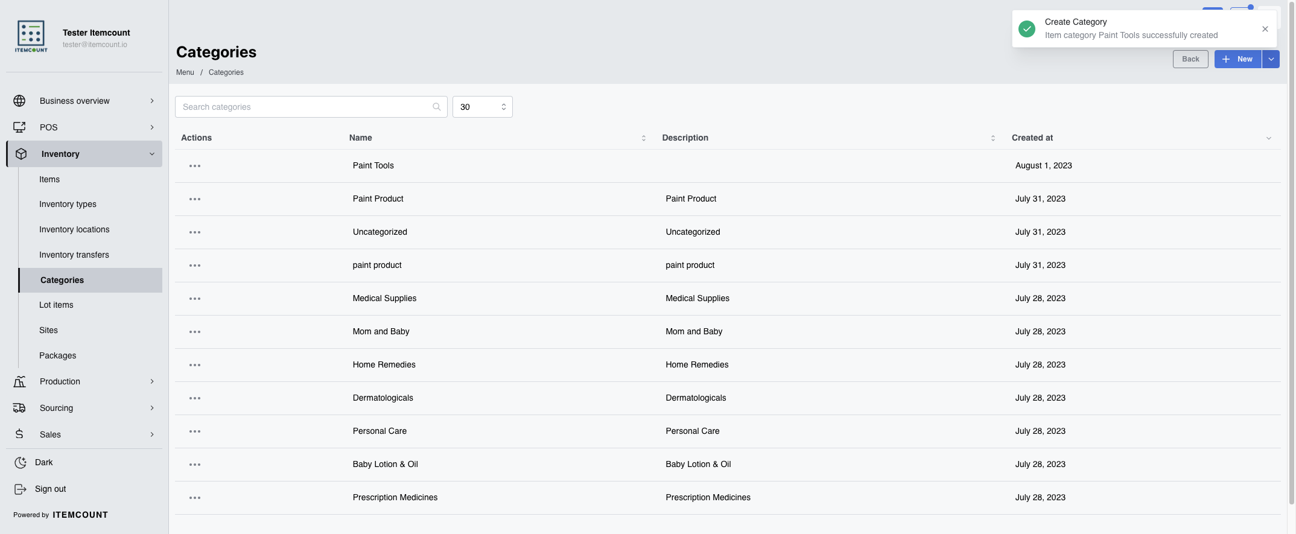Open actions menu for Prescription Medicines row

pyautogui.click(x=195, y=498)
